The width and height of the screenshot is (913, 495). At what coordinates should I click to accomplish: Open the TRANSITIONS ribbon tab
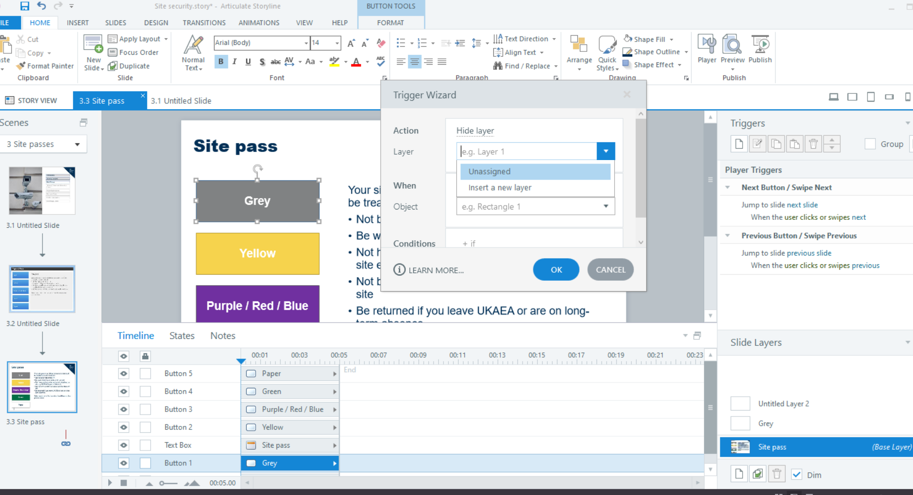[204, 23]
